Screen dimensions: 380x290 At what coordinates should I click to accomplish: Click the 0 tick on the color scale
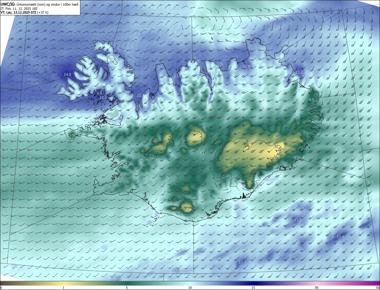click(x=1, y=288)
